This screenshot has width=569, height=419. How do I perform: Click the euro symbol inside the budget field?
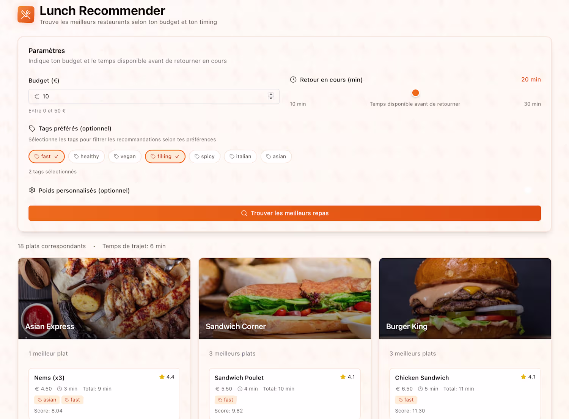[x=37, y=97]
